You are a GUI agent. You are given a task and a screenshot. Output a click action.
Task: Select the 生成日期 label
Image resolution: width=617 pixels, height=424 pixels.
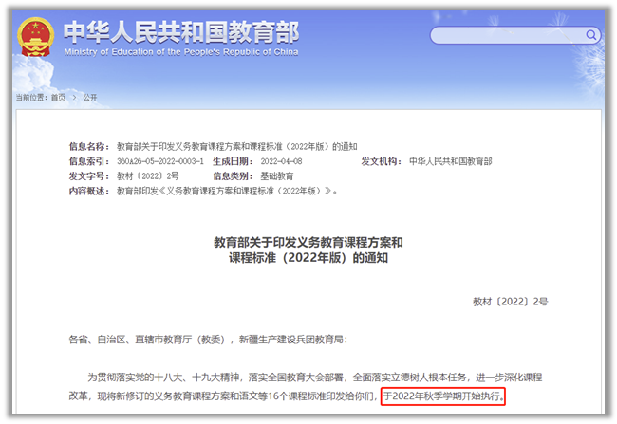click(x=233, y=161)
